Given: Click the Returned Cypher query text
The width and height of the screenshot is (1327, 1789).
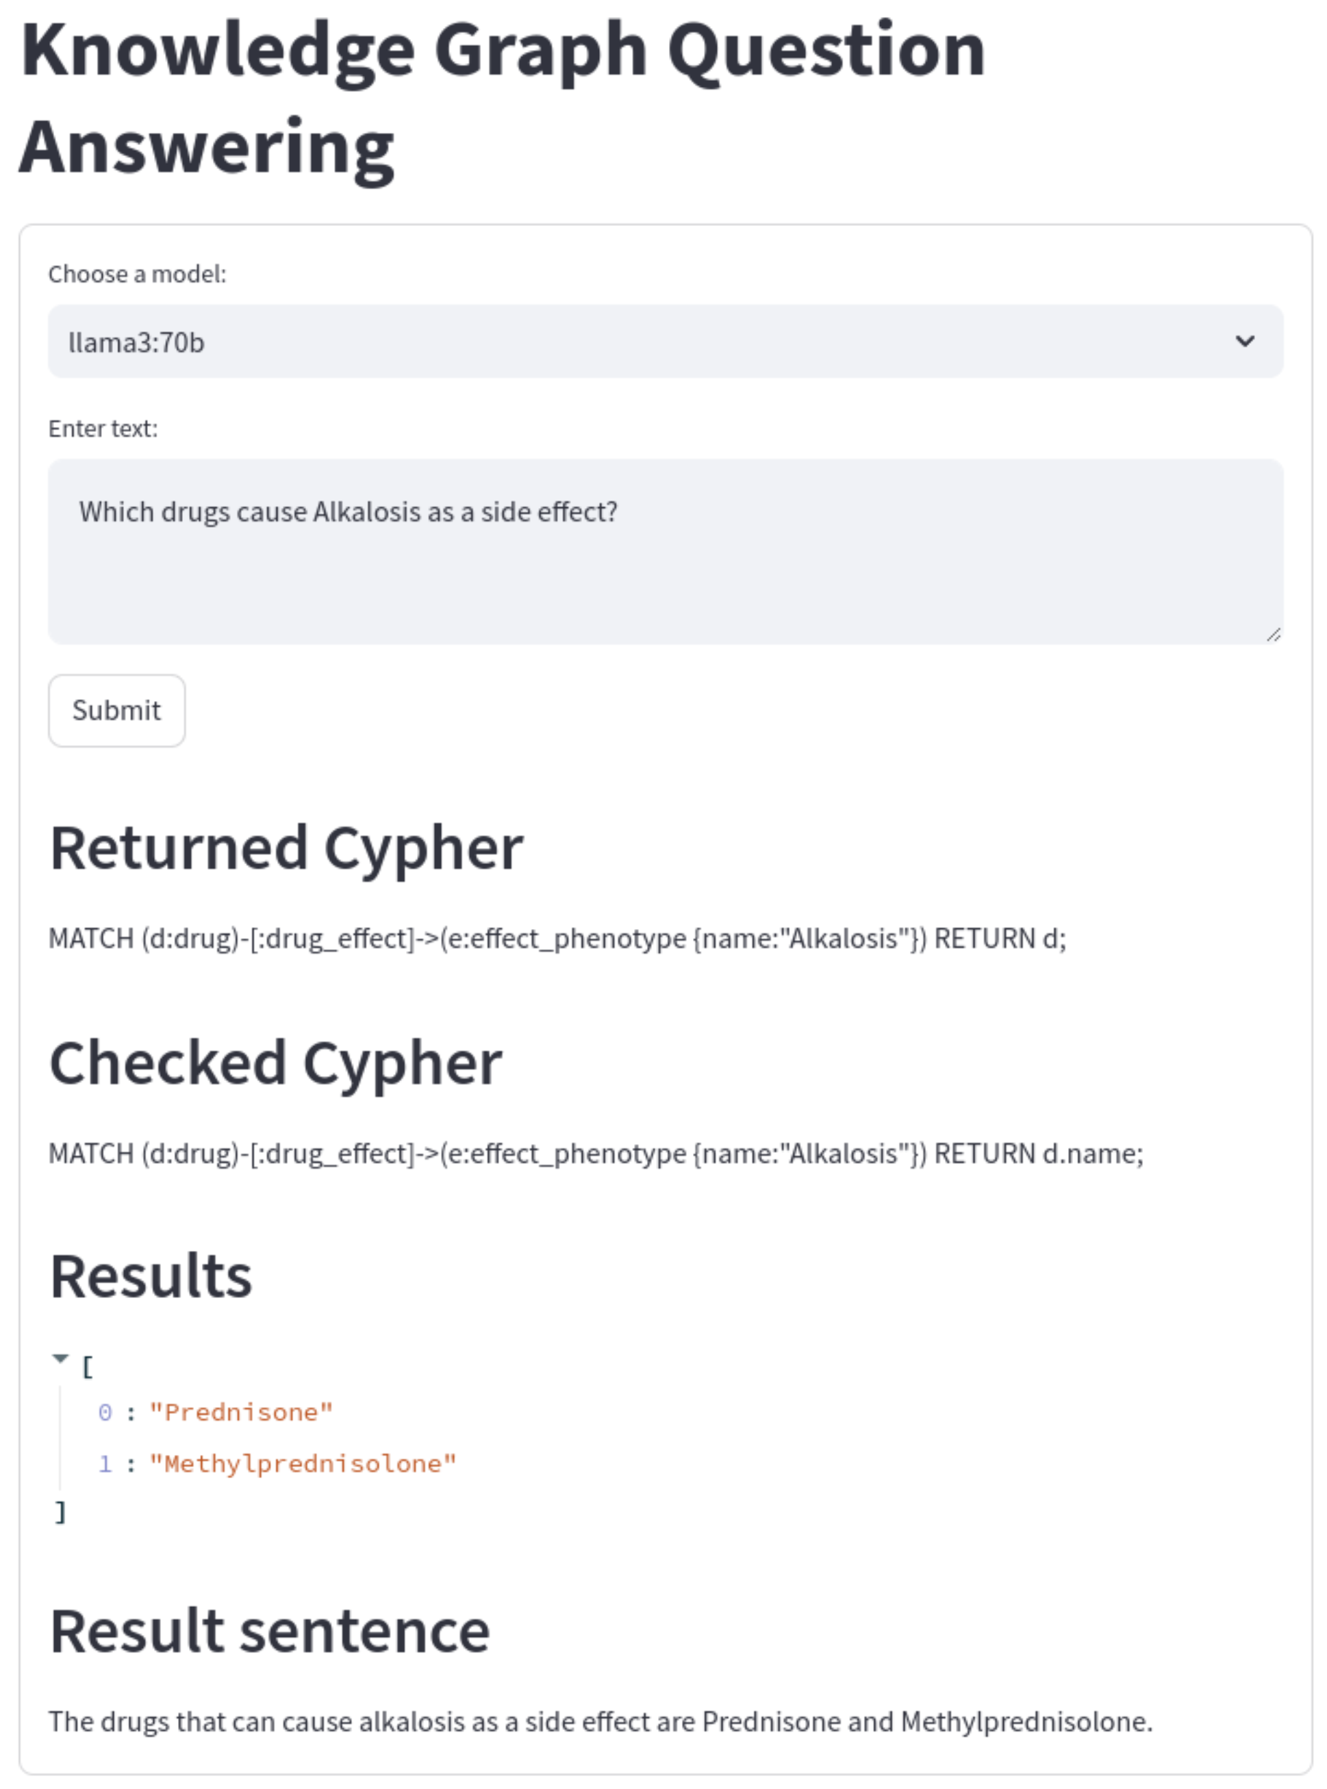Looking at the screenshot, I should click(x=557, y=938).
